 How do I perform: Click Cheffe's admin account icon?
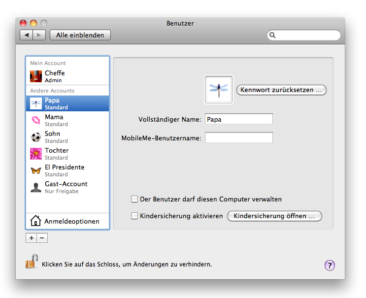coord(36,76)
